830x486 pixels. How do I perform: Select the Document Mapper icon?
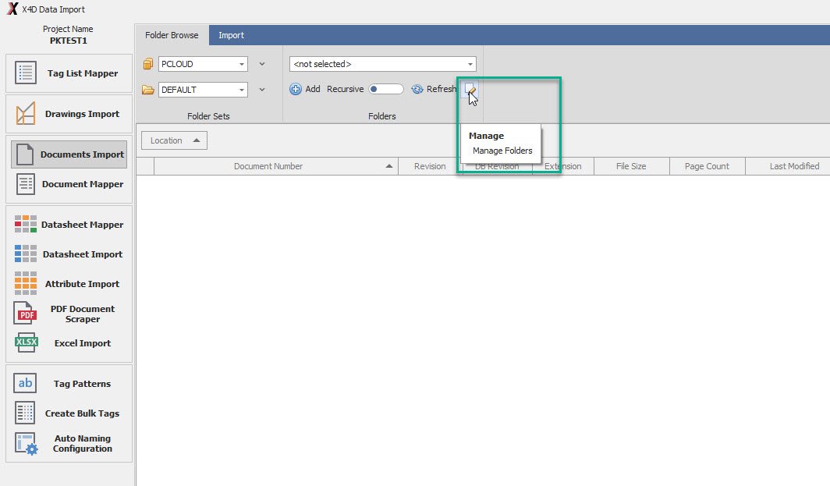pos(26,184)
